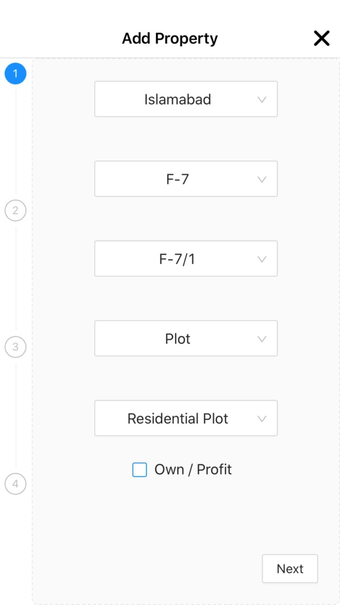The image size is (340, 605).
Task: Click the chevron on the Islamabad dropdown
Action: click(x=262, y=99)
